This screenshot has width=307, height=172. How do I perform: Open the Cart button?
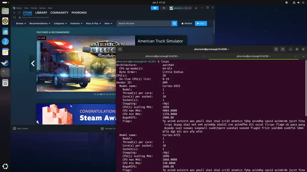tap(201, 23)
